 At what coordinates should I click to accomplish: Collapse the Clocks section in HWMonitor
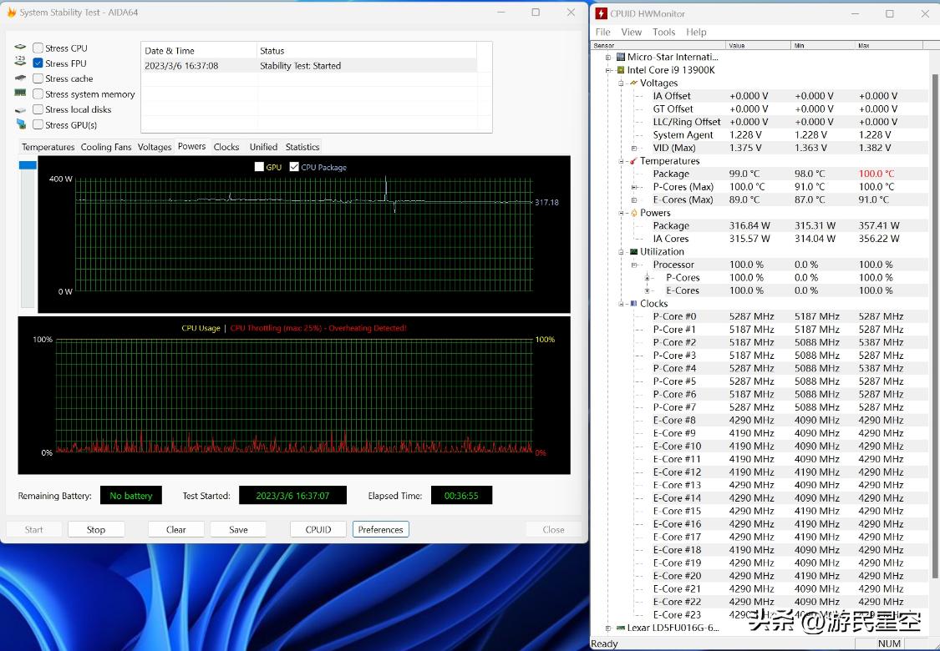620,303
